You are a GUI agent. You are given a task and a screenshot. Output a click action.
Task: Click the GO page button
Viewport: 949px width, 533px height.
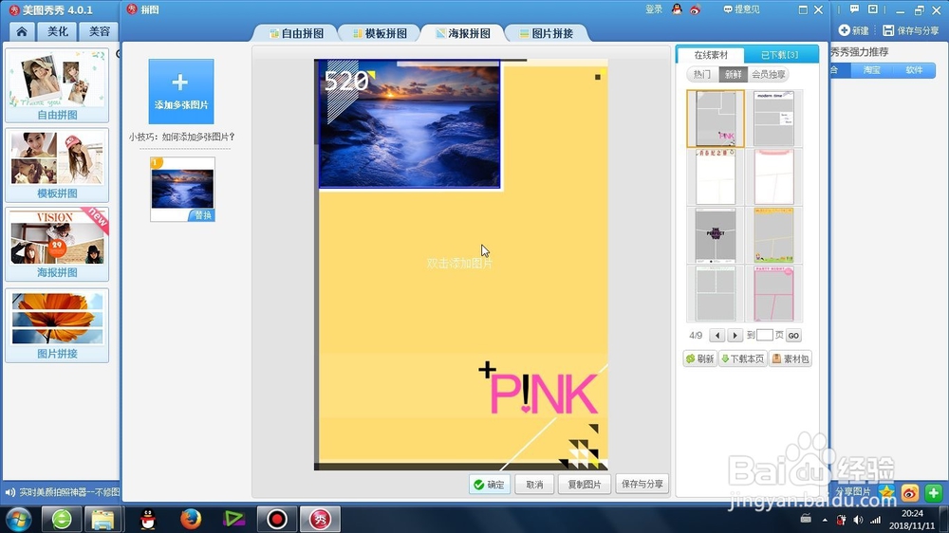click(792, 335)
